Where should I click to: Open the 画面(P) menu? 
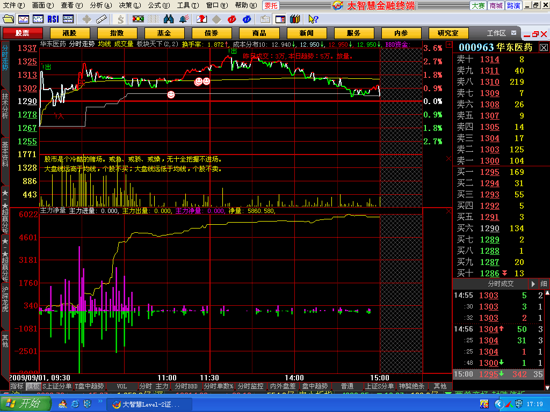[43, 5]
